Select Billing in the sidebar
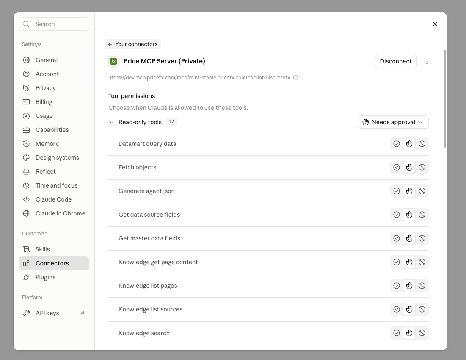 click(x=54, y=102)
